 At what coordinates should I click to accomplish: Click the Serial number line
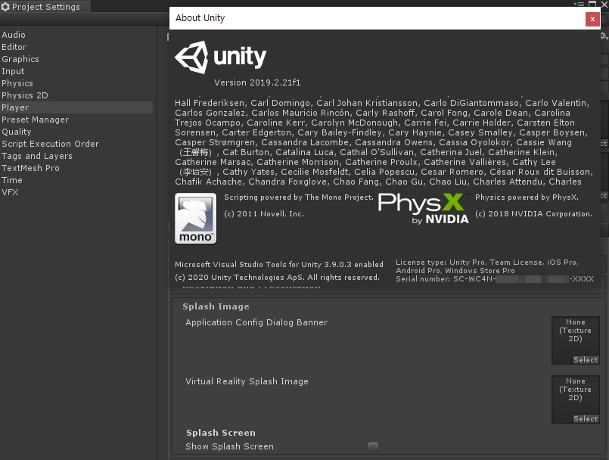pos(495,279)
